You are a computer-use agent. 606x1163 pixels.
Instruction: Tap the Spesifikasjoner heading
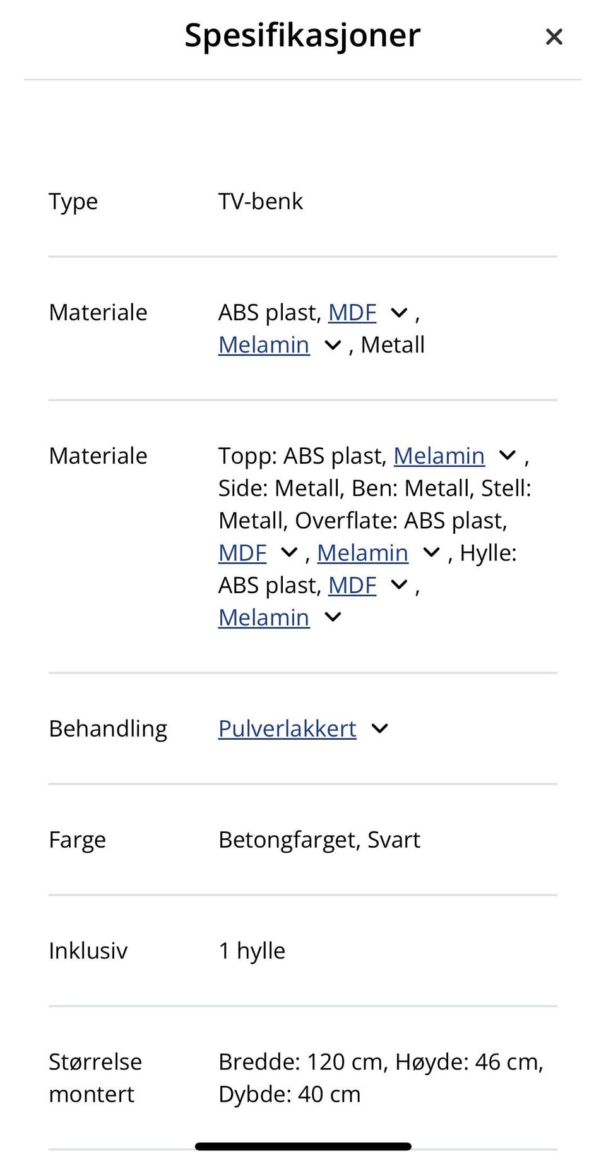(302, 35)
